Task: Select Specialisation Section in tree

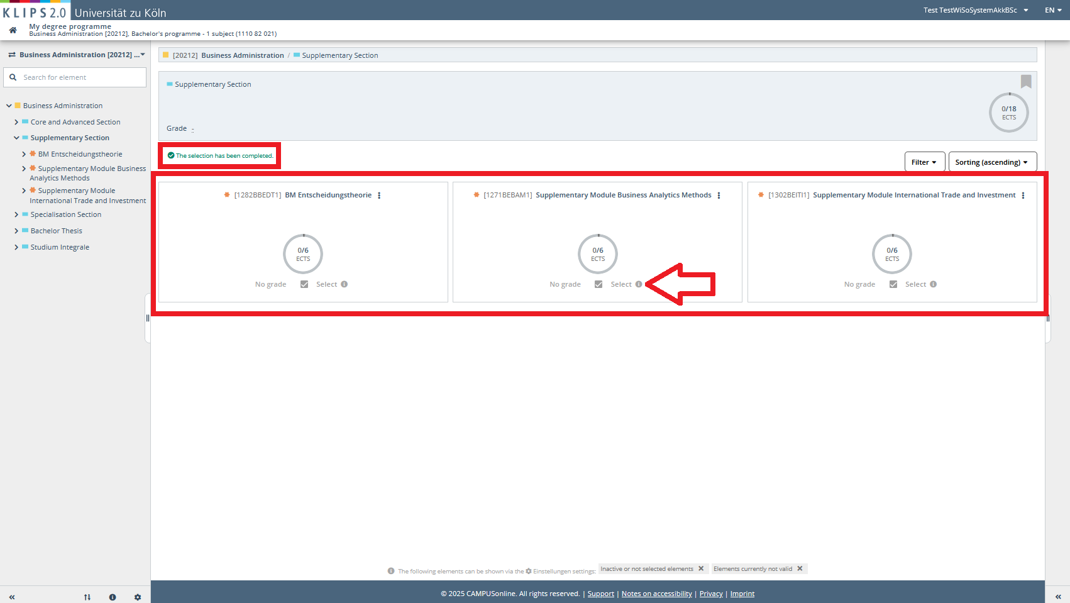Action: (x=66, y=214)
